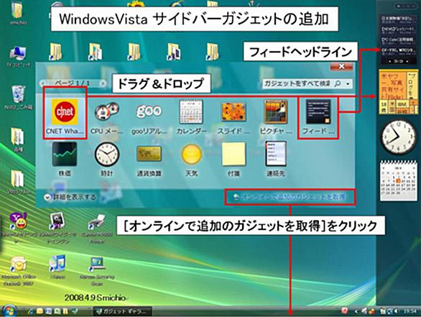
Task: Select the 株価 stocks gadget
Action: [65, 159]
